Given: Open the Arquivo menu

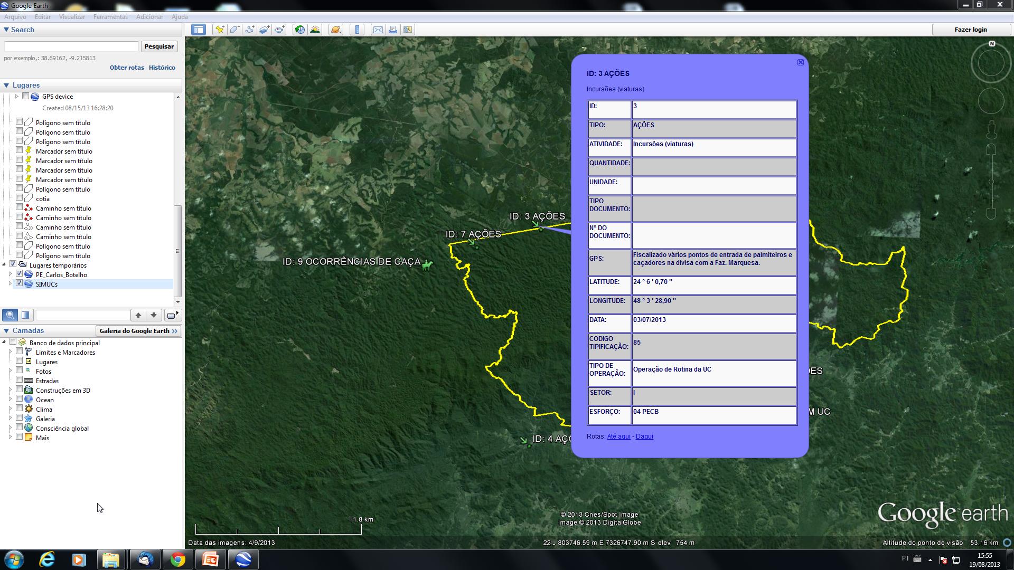Looking at the screenshot, I should click(x=15, y=17).
